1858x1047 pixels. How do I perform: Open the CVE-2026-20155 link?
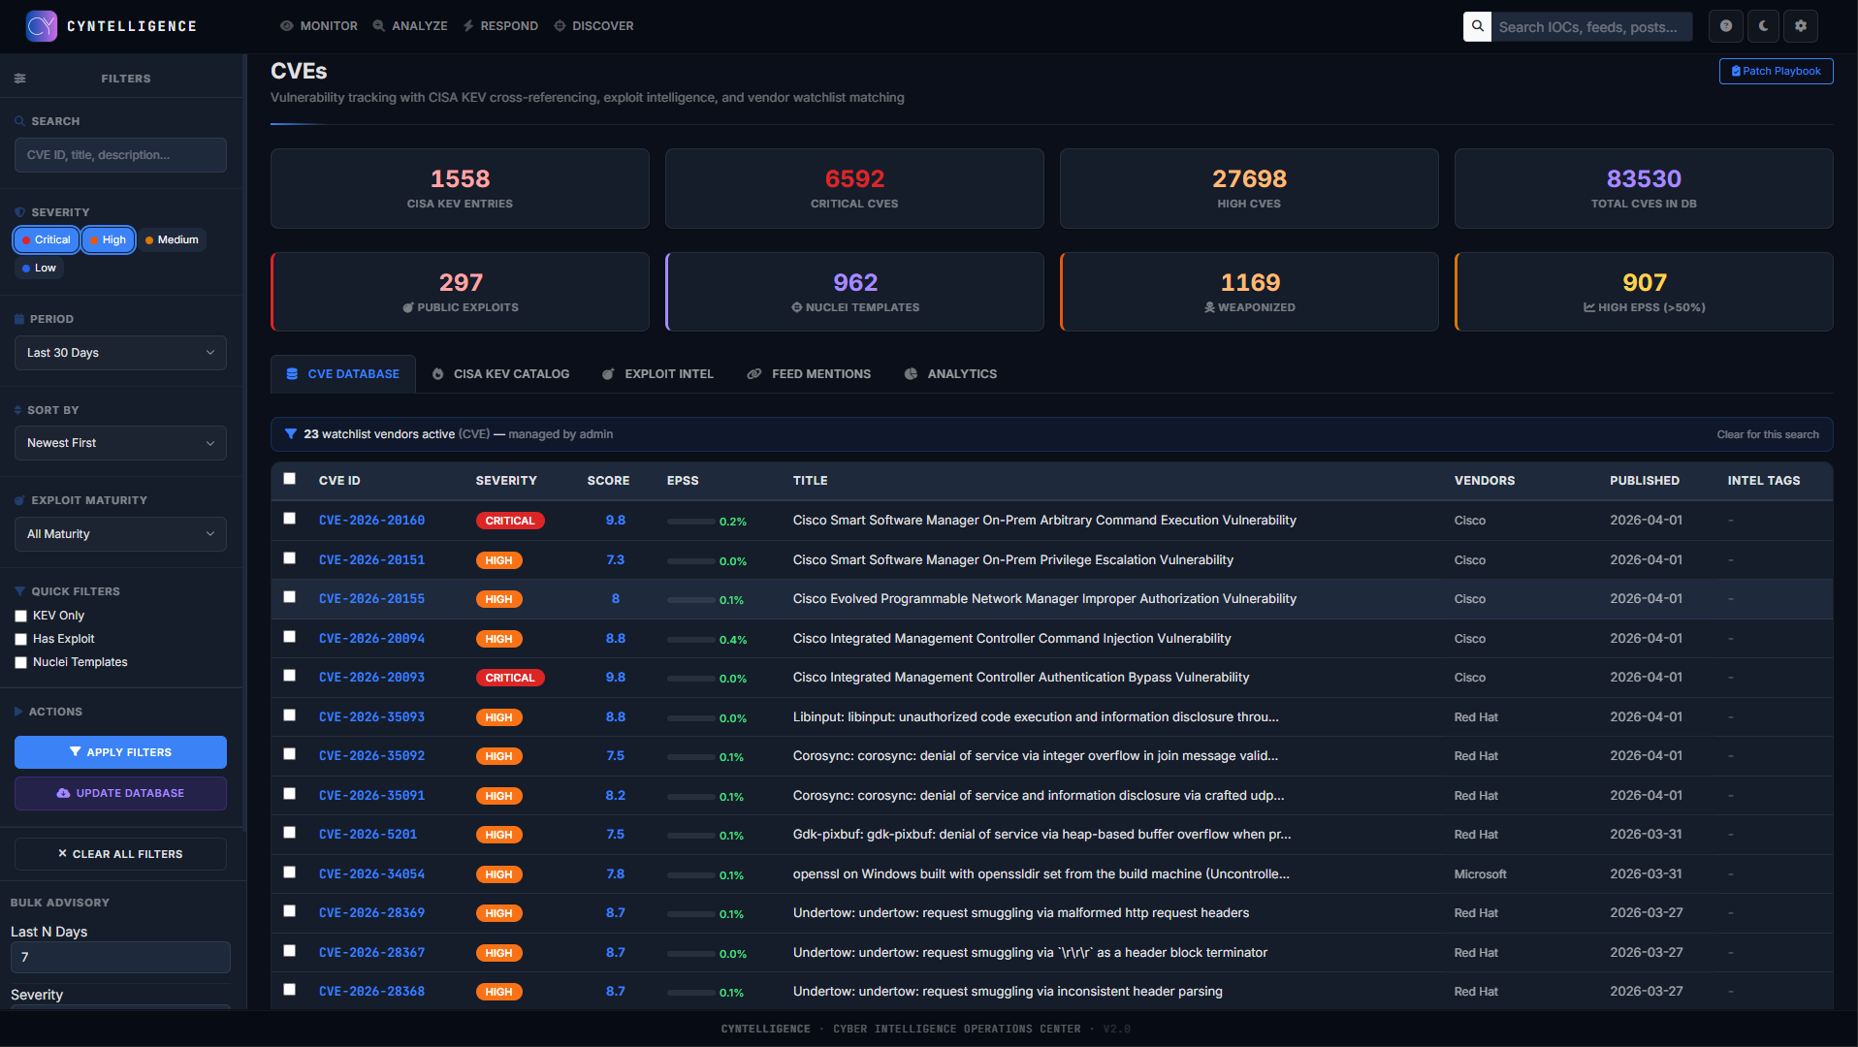[371, 599]
